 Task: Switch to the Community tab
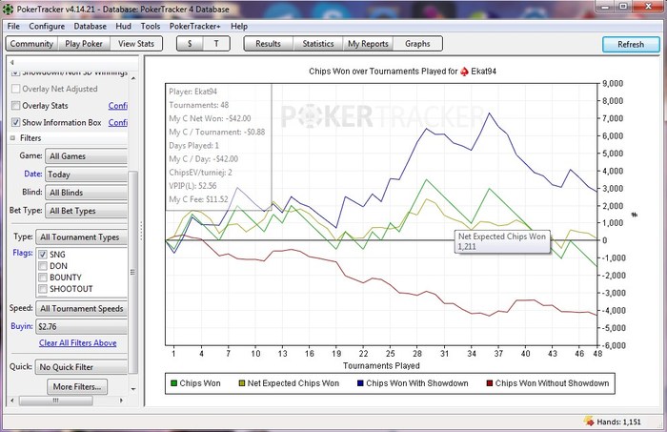[x=31, y=44]
